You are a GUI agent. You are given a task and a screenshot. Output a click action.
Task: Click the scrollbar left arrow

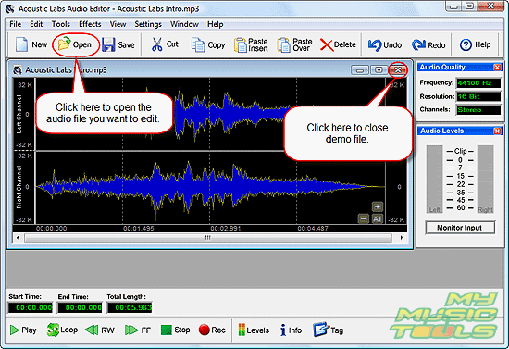[18, 238]
